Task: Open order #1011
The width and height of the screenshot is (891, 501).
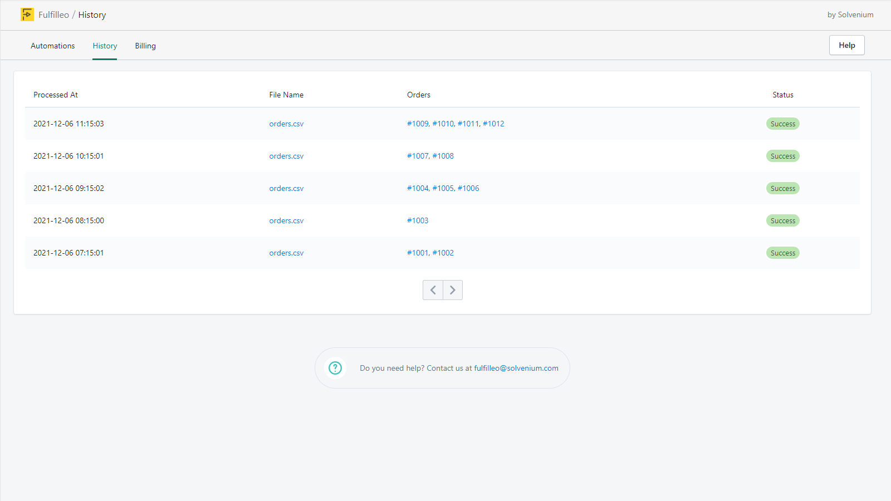Action: click(468, 124)
